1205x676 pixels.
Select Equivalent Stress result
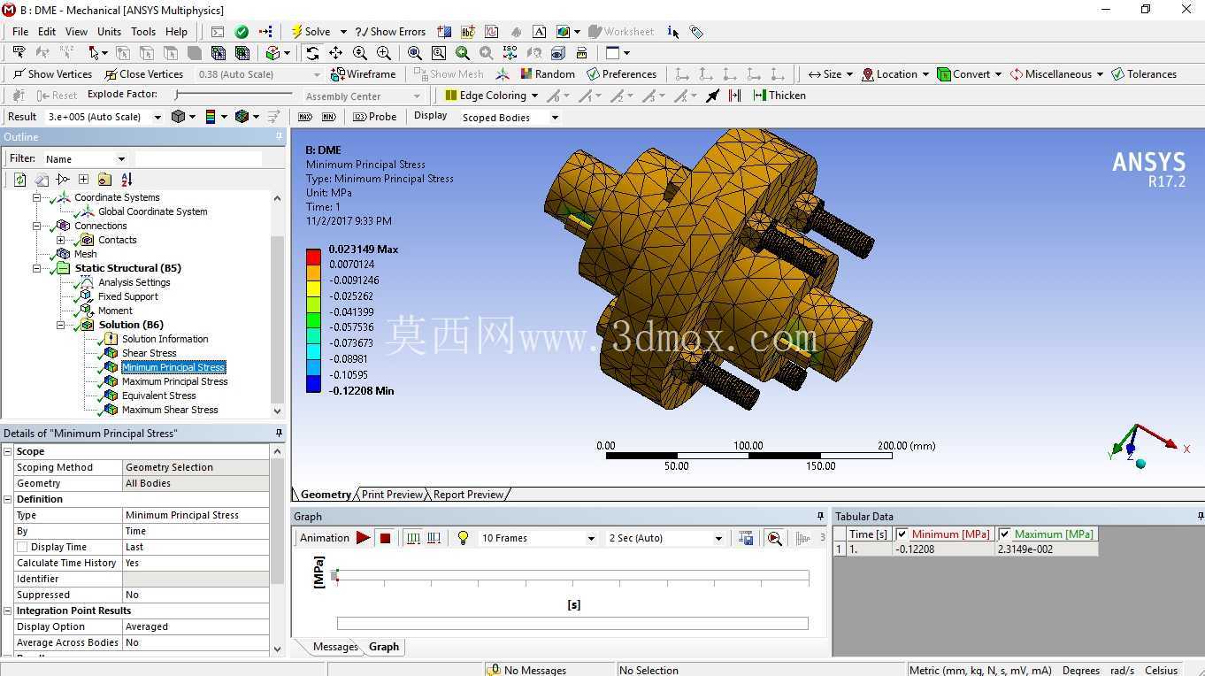(x=158, y=396)
